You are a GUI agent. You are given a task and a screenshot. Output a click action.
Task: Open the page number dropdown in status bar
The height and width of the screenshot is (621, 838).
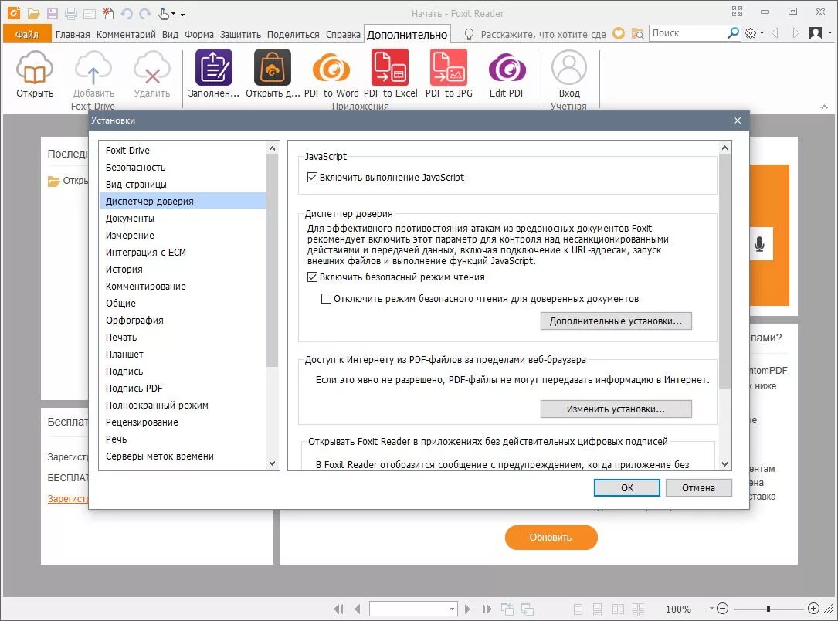pyautogui.click(x=452, y=609)
